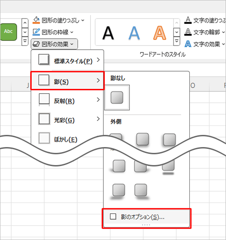Click the 文字の効果 text effects icon

coord(188,44)
